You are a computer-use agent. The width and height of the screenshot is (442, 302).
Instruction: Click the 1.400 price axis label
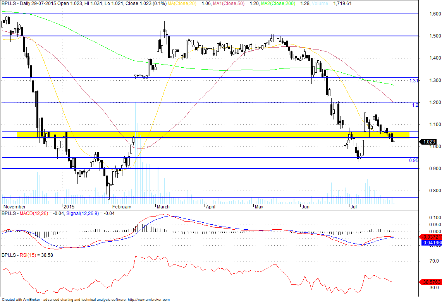pos(435,58)
